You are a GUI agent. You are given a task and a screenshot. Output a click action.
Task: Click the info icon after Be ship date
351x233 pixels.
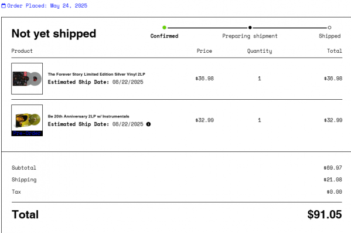point(148,124)
